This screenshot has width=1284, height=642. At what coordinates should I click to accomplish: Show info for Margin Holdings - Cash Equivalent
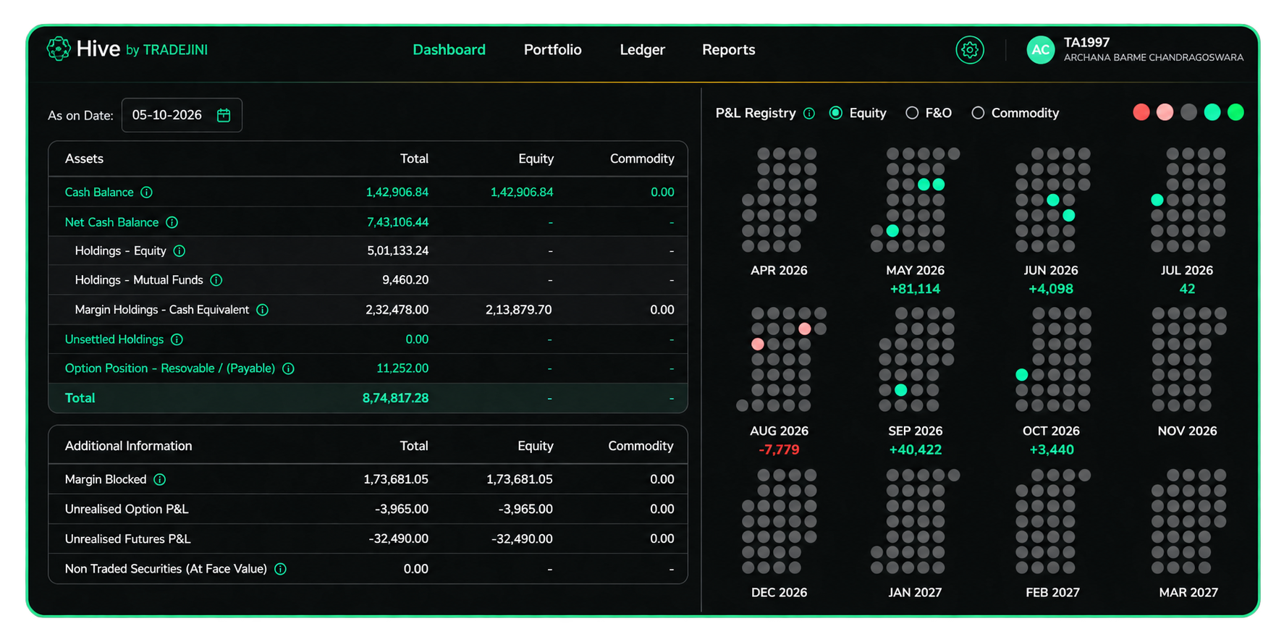(x=262, y=310)
